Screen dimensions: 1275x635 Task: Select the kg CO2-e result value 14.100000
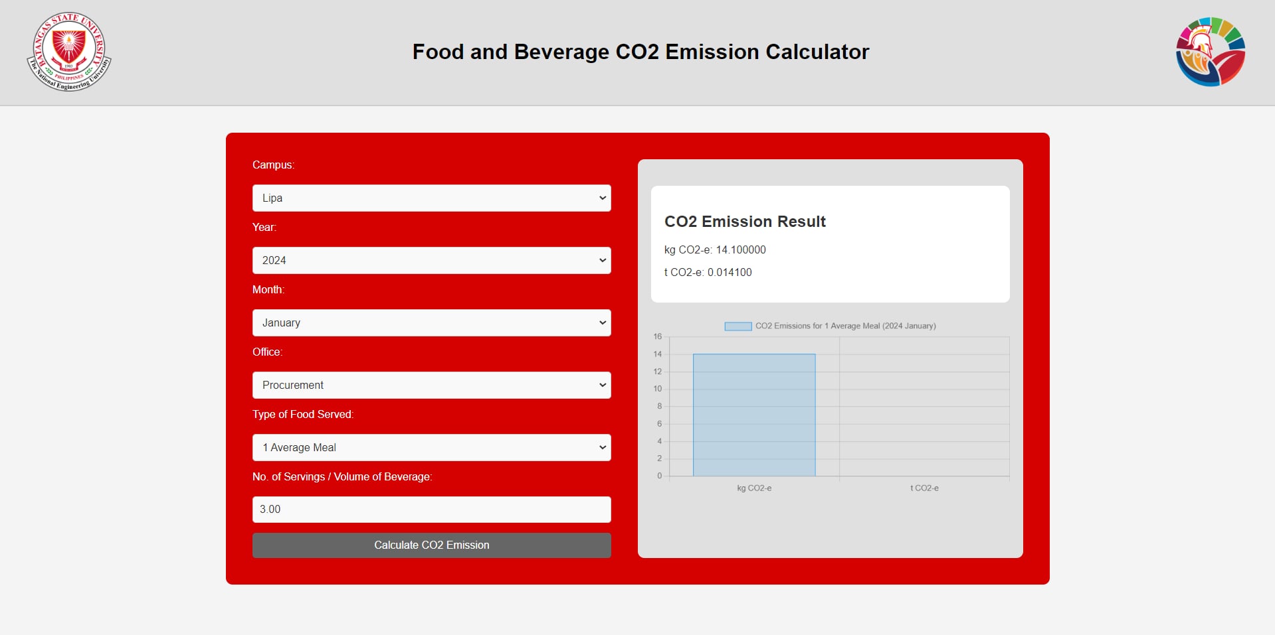tap(740, 249)
